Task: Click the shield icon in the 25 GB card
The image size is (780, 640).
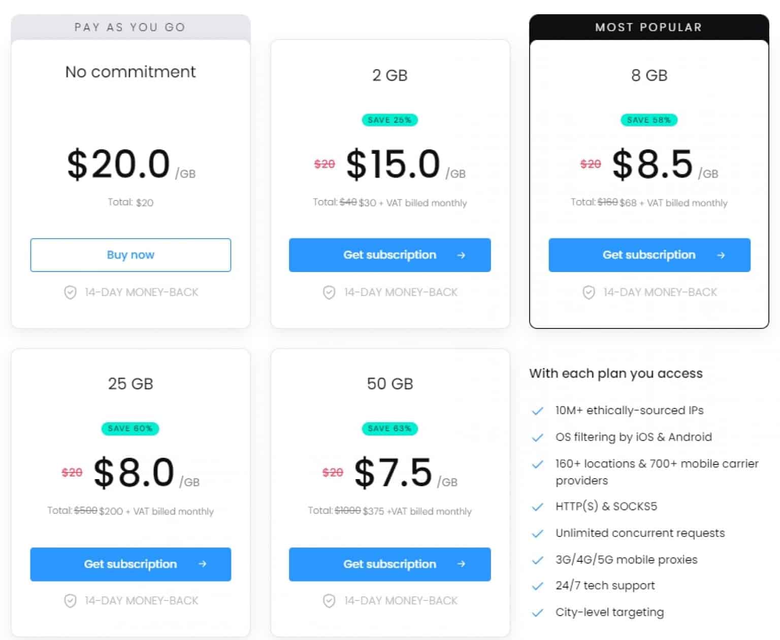Action: tap(71, 601)
